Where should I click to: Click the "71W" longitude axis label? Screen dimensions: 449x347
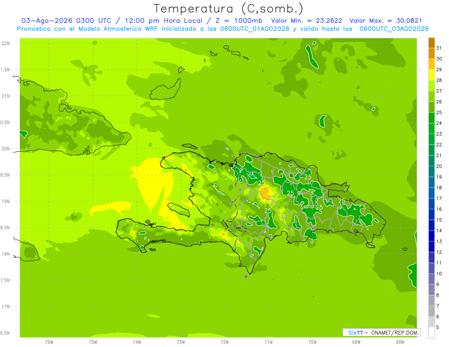[268, 342]
